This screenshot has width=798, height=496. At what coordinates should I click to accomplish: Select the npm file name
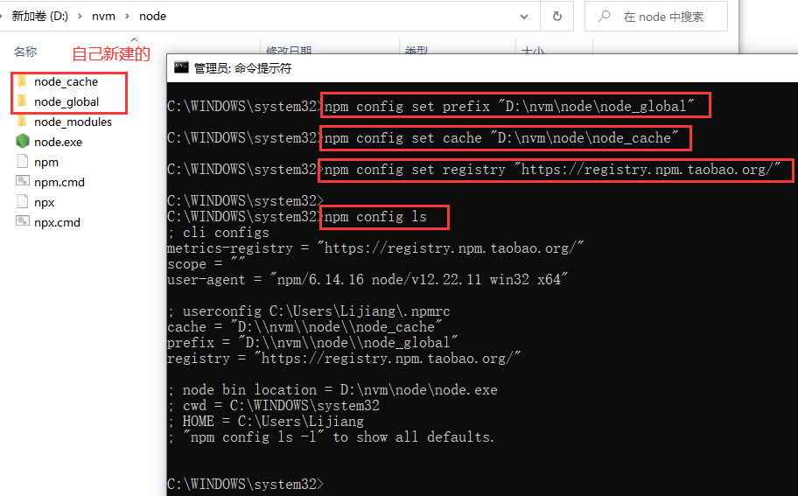tap(46, 163)
